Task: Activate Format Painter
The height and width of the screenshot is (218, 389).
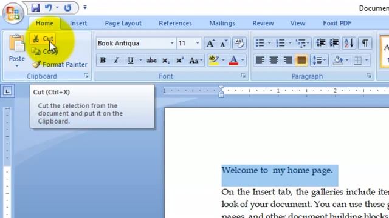Action: click(60, 65)
